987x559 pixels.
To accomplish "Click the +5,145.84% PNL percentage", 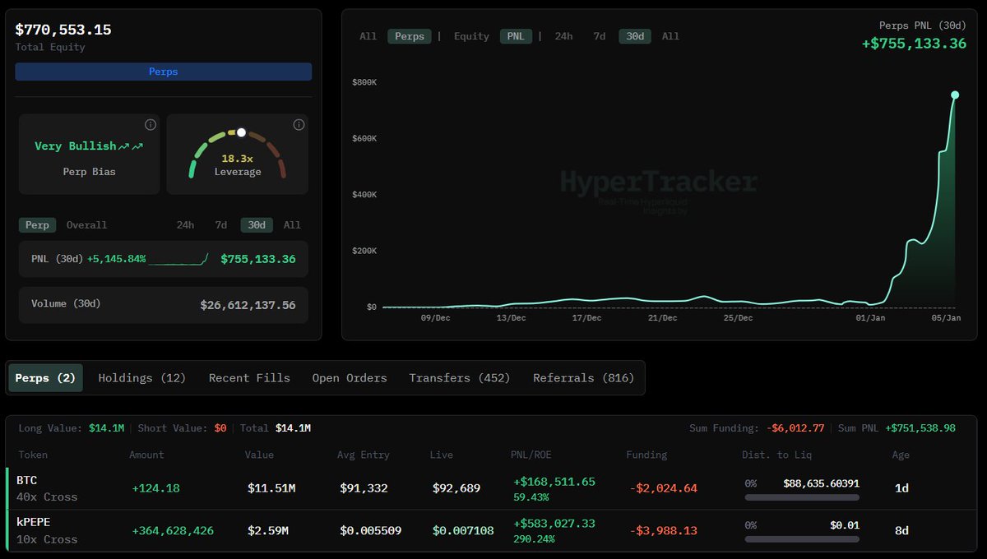I will pos(116,259).
